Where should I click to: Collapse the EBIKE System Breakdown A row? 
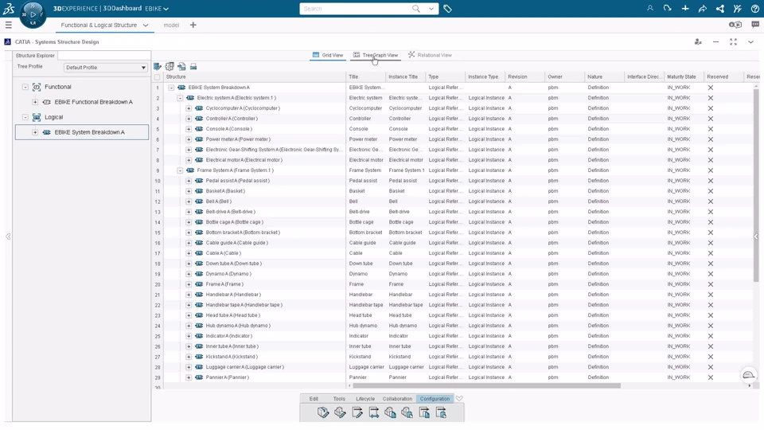[171, 88]
